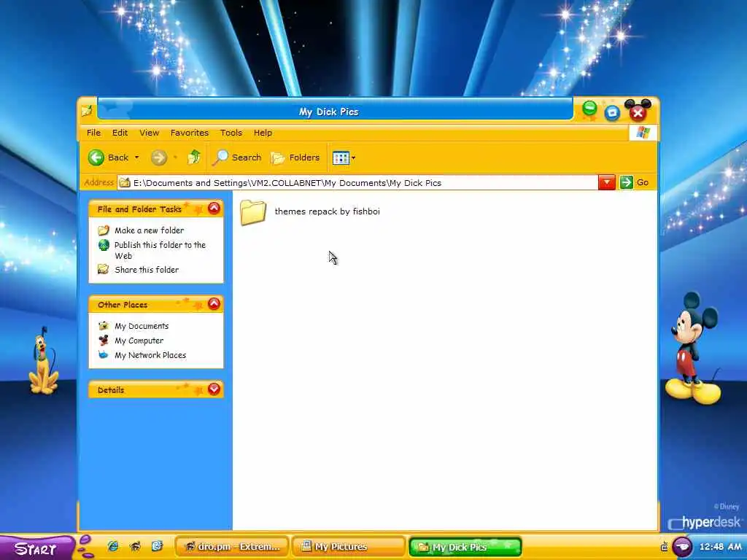Expand the Details panel

(x=214, y=389)
